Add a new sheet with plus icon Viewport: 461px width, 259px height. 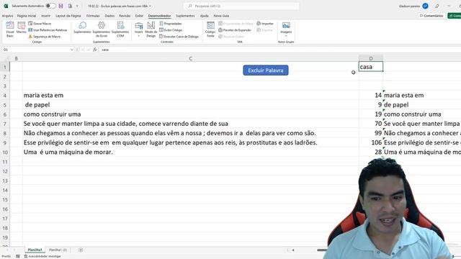click(x=81, y=250)
